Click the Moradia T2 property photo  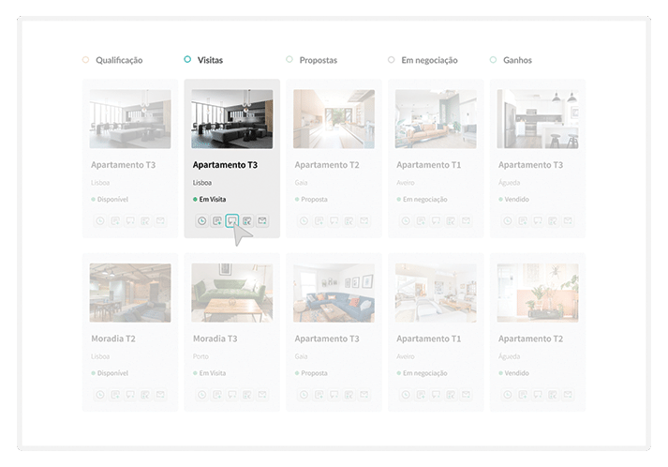[x=130, y=292]
